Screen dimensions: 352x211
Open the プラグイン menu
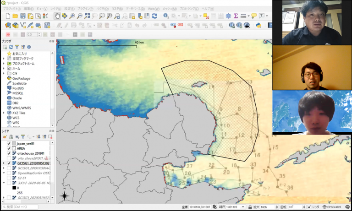tap(85, 9)
